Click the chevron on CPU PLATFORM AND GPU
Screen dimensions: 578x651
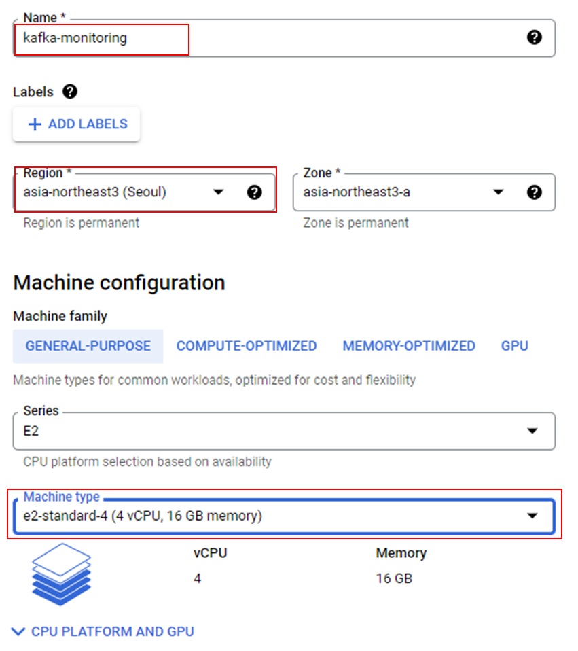(18, 631)
